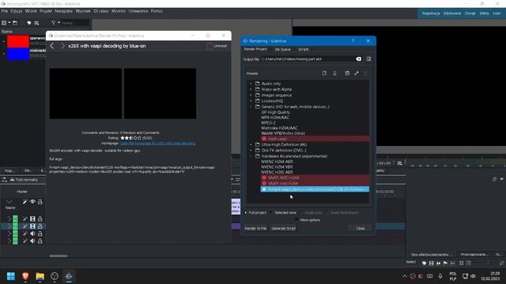Toggle the master track eye visibility icon
The image size is (506, 284).
point(32,202)
